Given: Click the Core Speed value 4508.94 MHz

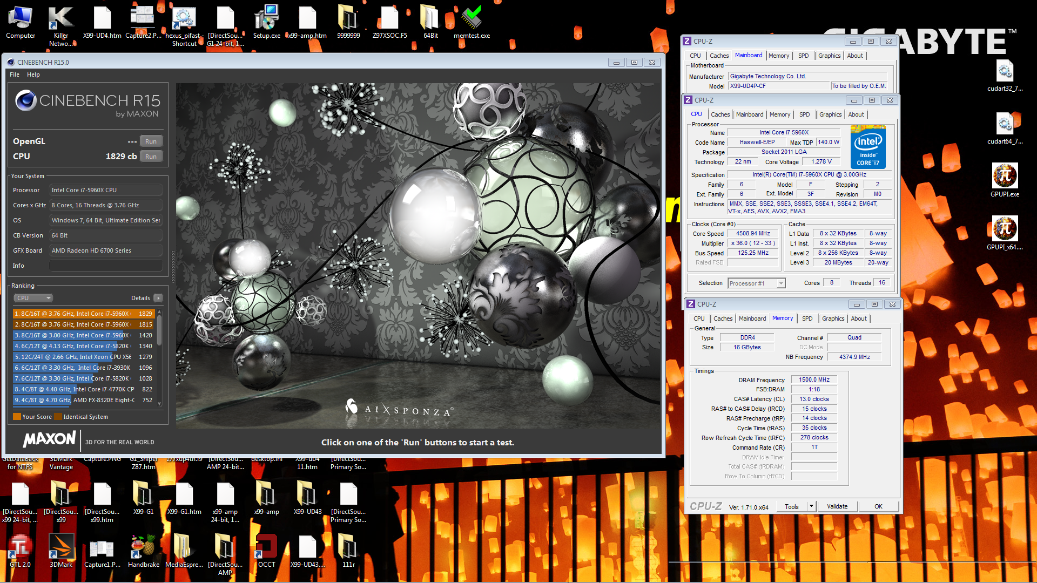Looking at the screenshot, I should click(x=753, y=234).
